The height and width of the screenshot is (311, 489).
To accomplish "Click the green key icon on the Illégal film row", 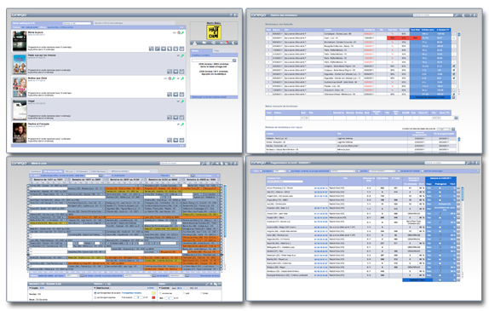I will coord(182,101).
